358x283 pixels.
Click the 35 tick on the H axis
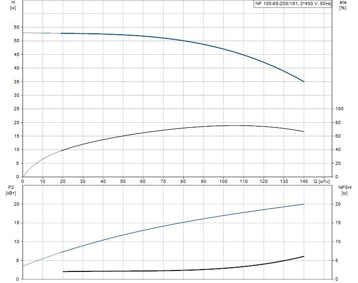pyautogui.click(x=17, y=82)
